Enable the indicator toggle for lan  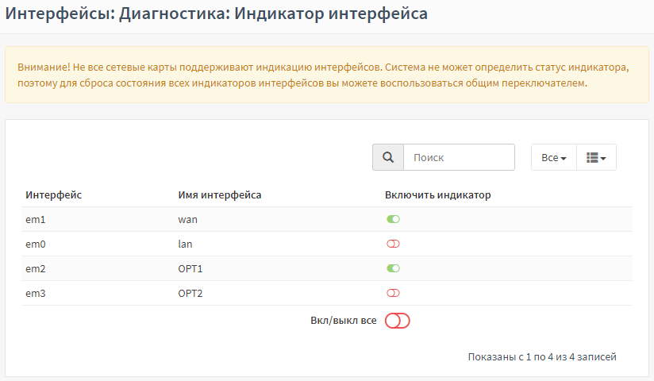pyautogui.click(x=393, y=244)
